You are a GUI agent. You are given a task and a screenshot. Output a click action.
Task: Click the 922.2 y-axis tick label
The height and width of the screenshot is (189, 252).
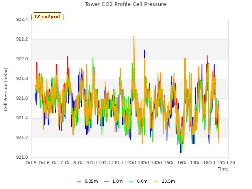point(22,39)
